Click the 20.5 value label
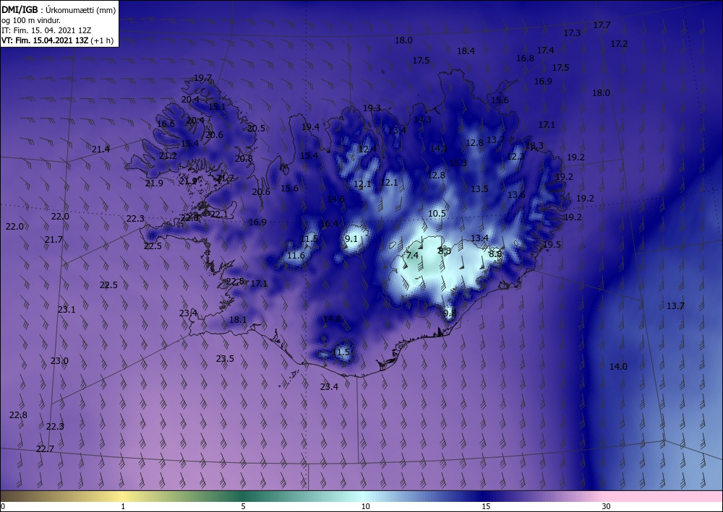The width and height of the screenshot is (723, 512). pyautogui.click(x=257, y=129)
